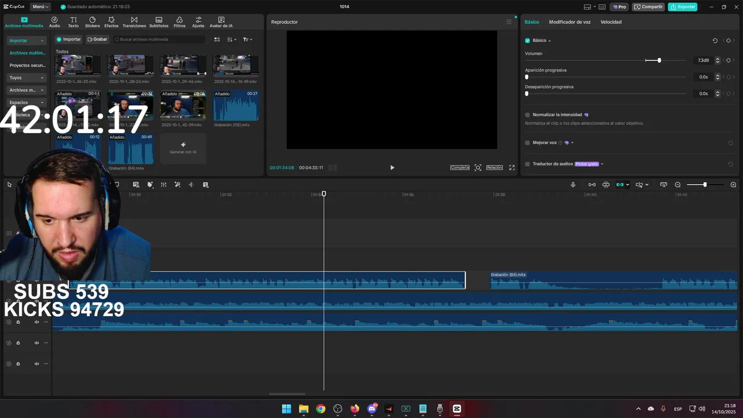Screen dimensions: 743x418
Task: Toggle the main-track magnet link icon
Action: tap(591, 185)
